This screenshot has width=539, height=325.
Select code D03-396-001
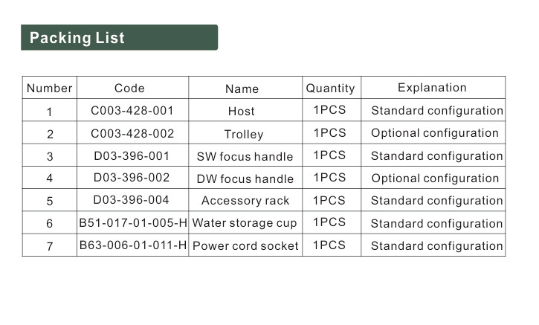132,156
